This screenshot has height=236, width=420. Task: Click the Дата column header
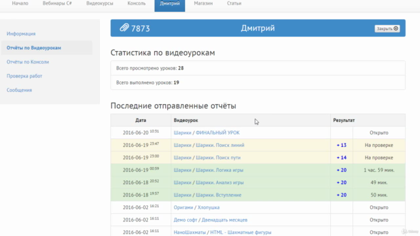(x=140, y=121)
